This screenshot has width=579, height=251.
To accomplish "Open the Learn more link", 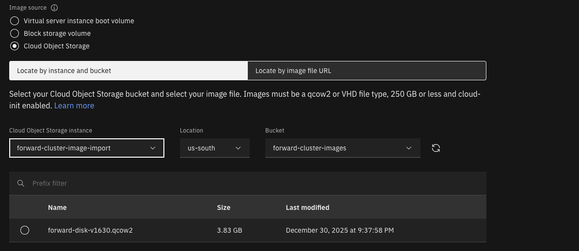I will coord(74,105).
